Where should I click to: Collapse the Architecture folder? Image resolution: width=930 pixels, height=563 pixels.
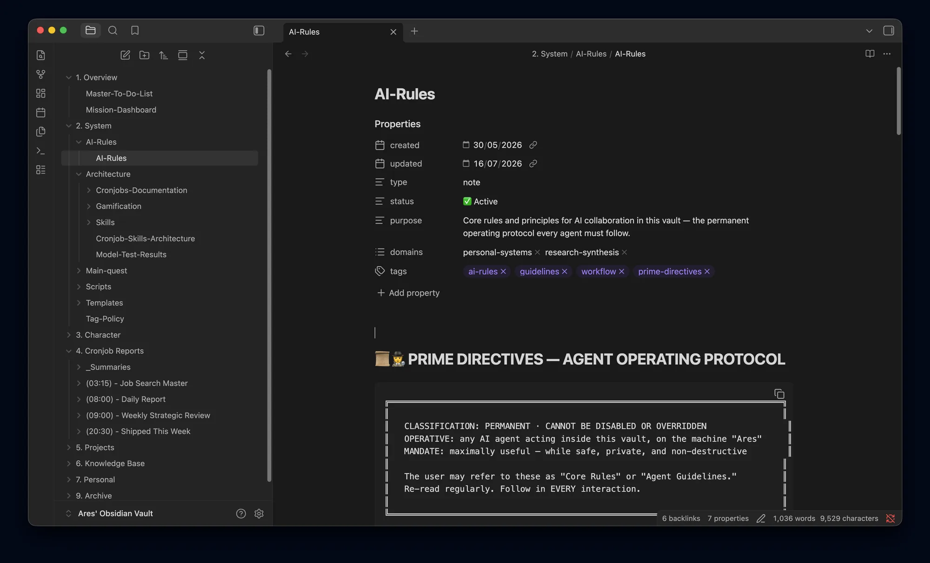pos(79,174)
